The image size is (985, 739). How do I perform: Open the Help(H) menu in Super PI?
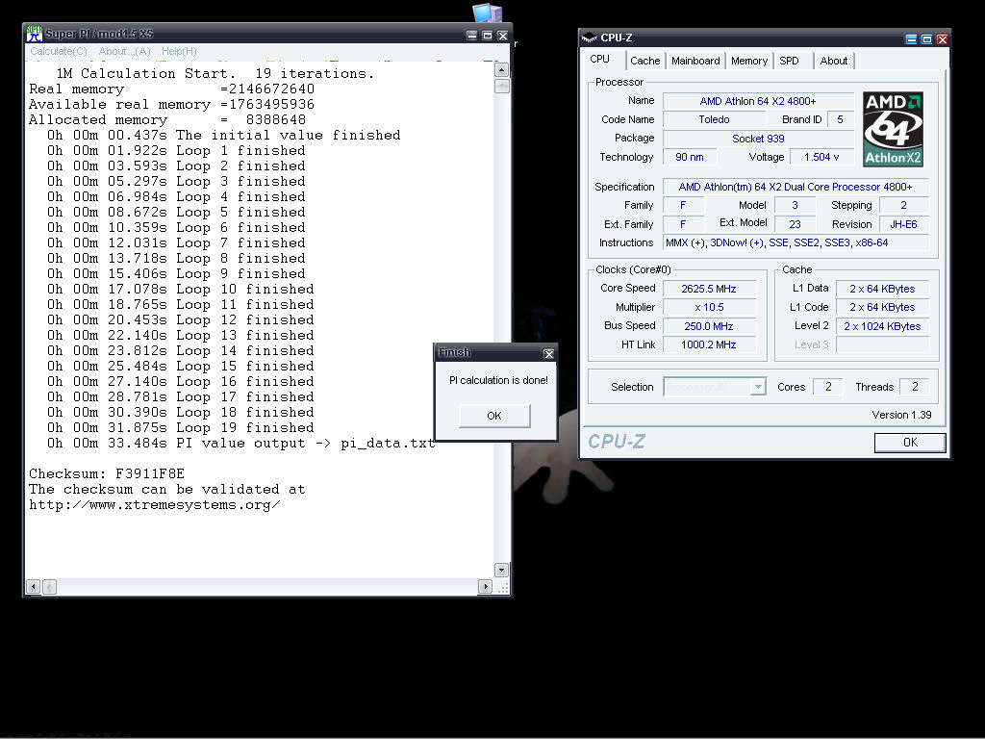[179, 52]
